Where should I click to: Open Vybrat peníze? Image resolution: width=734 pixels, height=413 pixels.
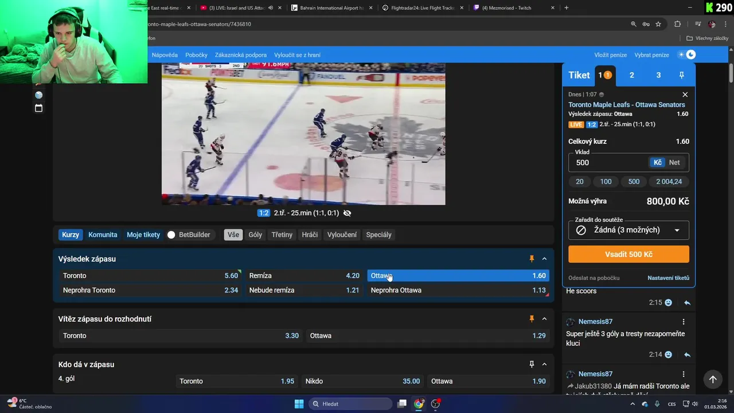click(651, 55)
